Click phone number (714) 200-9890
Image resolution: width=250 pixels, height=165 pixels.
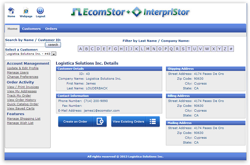click(x=96, y=101)
